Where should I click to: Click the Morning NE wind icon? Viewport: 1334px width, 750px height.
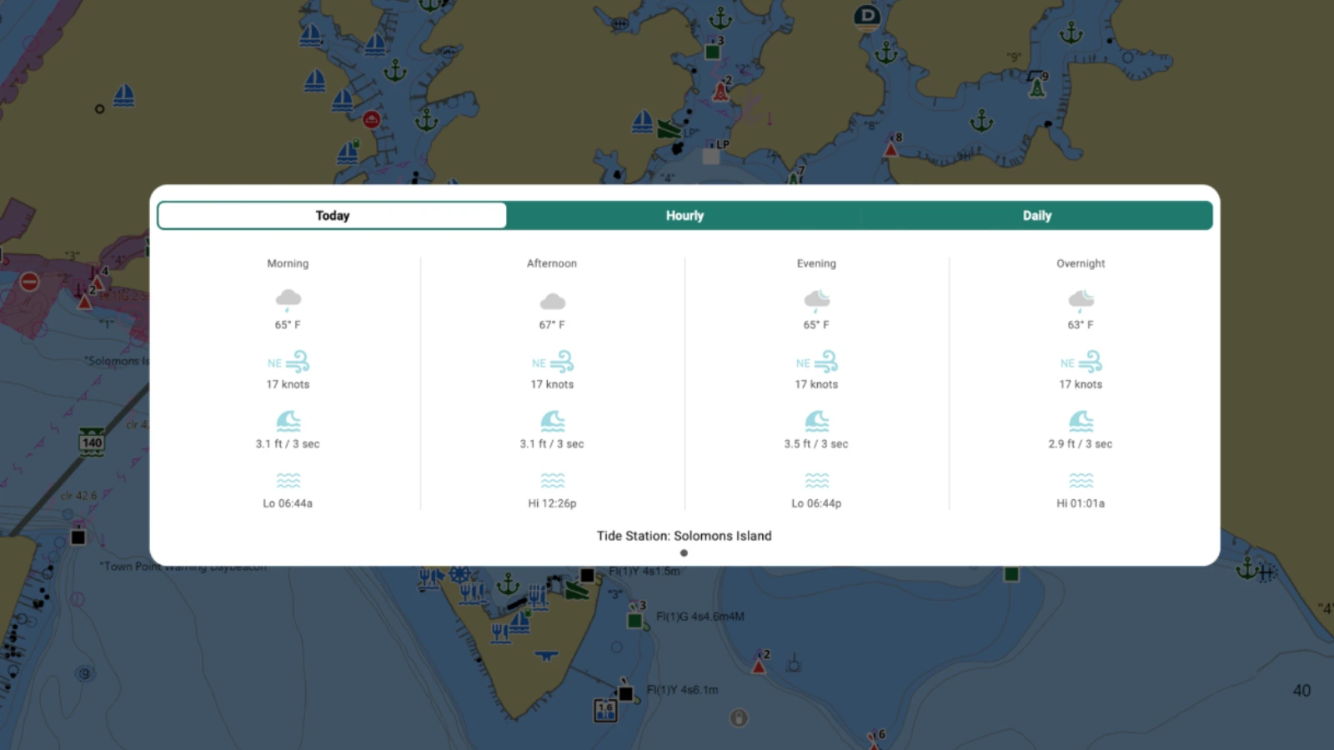(288, 362)
